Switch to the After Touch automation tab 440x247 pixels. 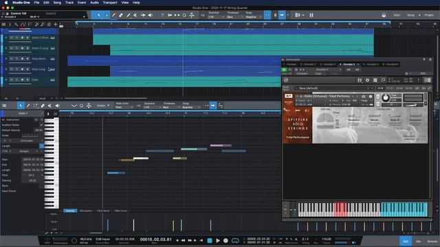pyautogui.click(x=121, y=211)
